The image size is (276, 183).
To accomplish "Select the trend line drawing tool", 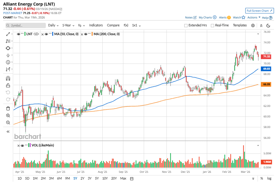I will 8,34.
